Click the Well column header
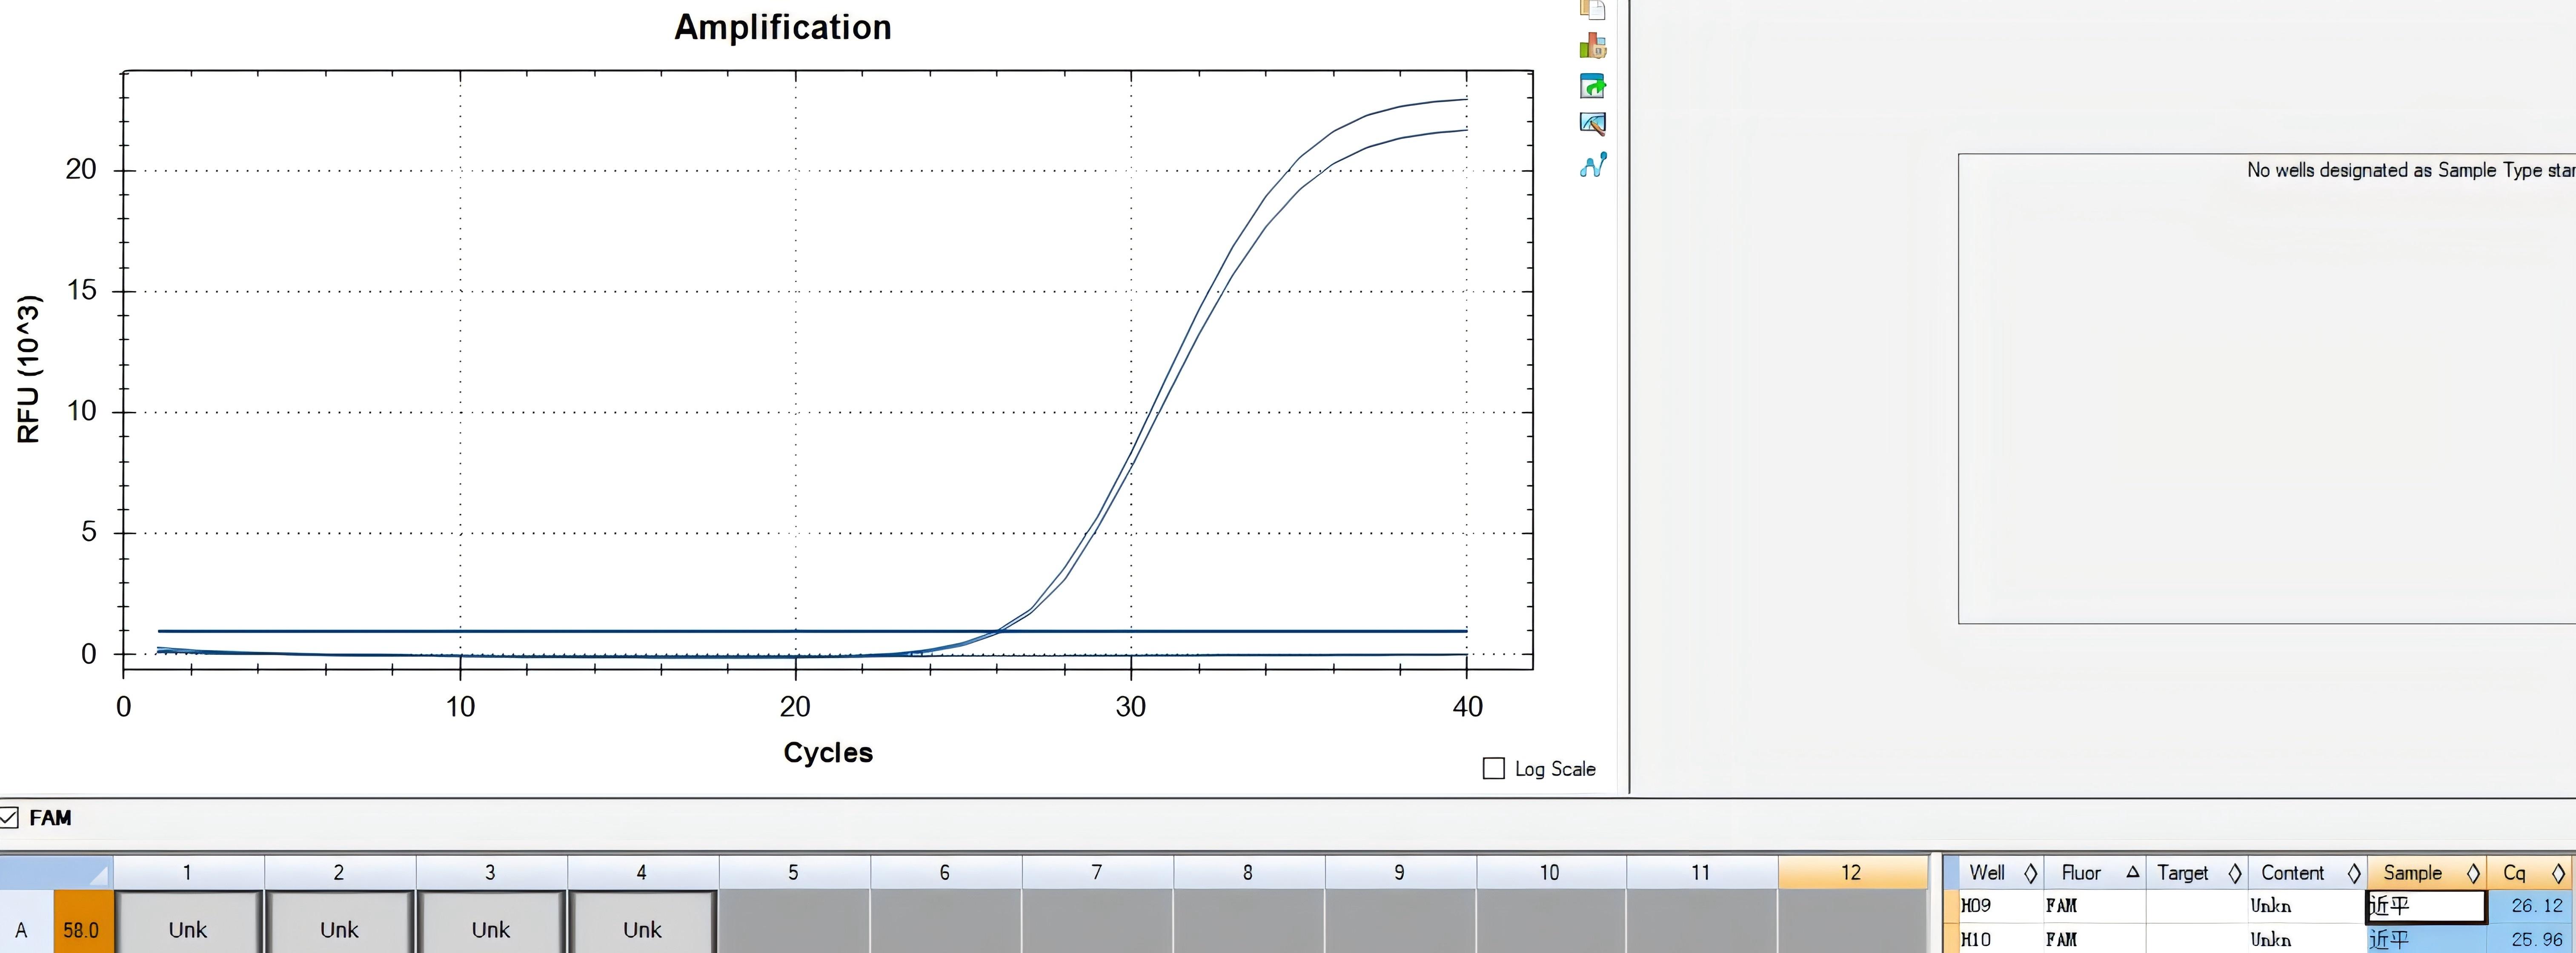Image resolution: width=2576 pixels, height=953 pixels. pos(2001,873)
